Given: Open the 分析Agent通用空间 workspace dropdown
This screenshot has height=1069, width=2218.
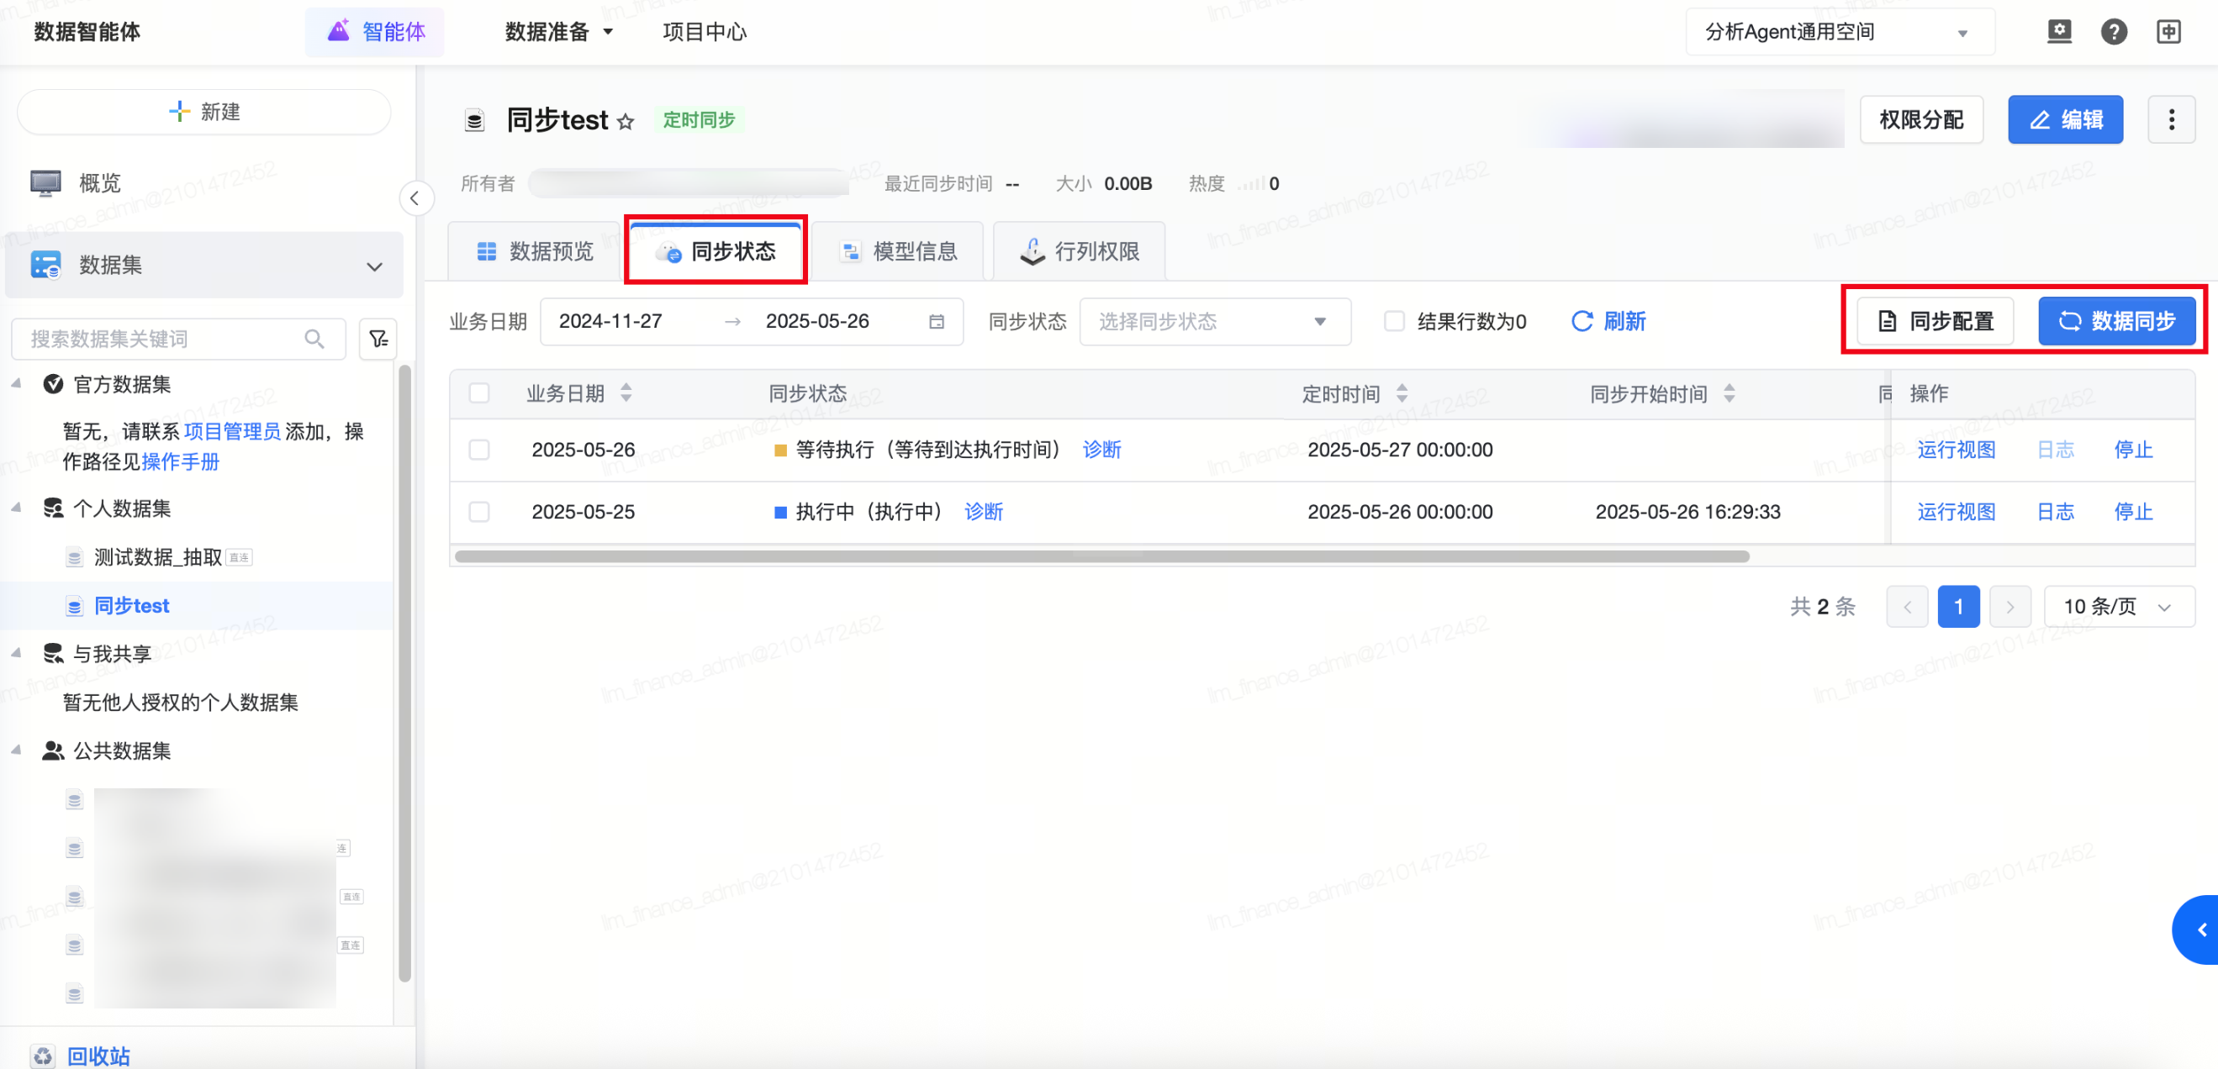Looking at the screenshot, I should 1838,32.
